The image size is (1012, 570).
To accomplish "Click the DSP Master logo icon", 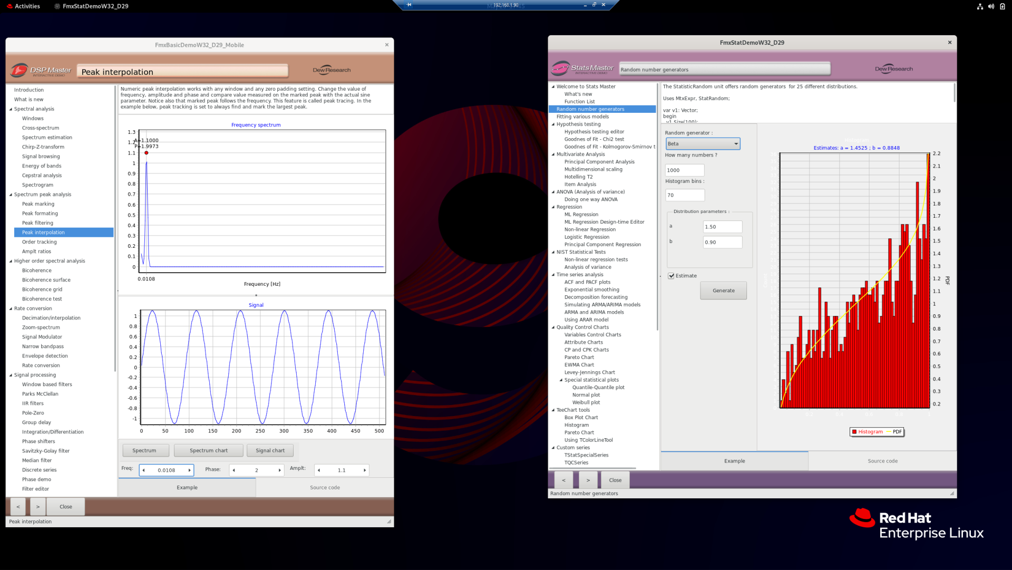I will [x=20, y=70].
